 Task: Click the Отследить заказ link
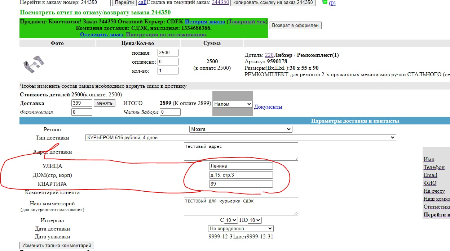coord(102,35)
